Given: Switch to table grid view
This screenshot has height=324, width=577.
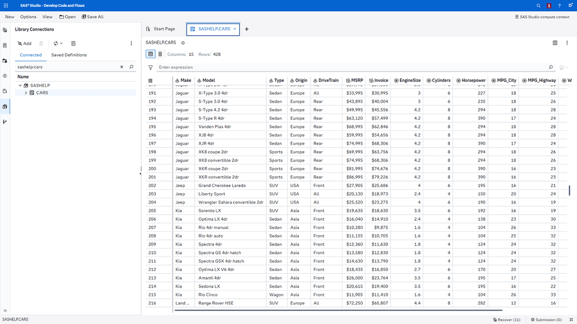Looking at the screenshot, I should pos(151,54).
